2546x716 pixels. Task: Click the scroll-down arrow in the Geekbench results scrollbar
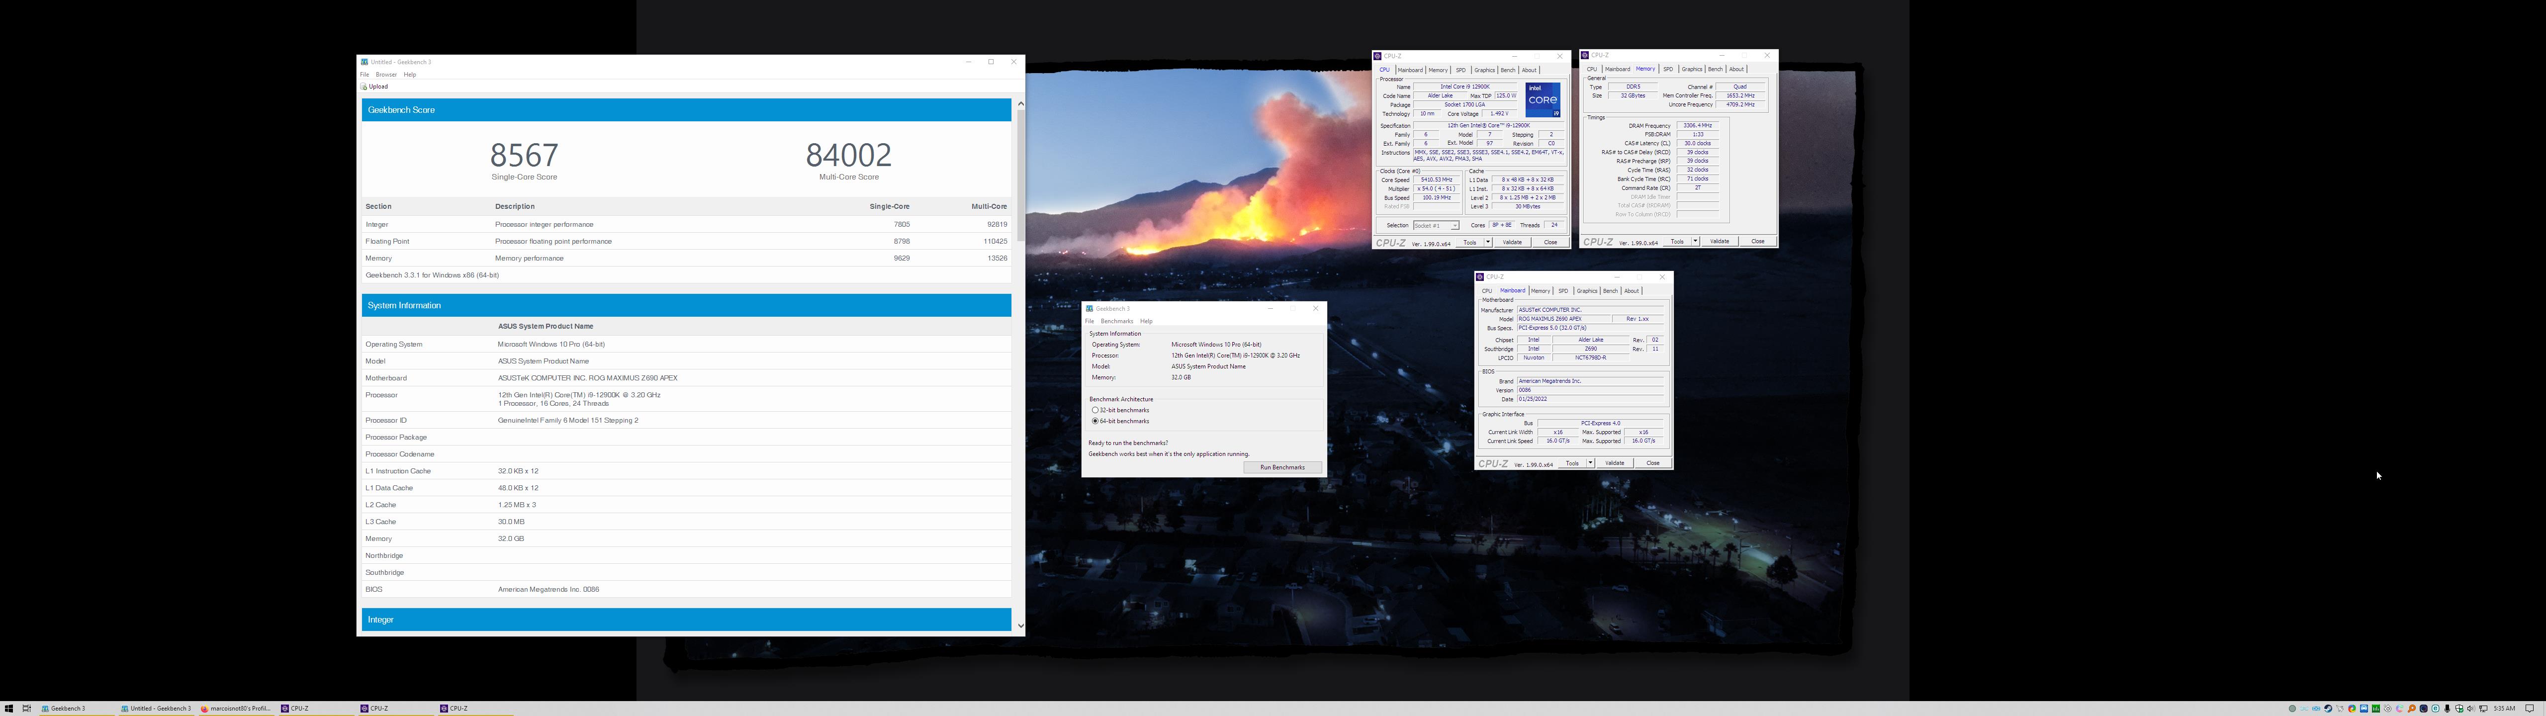coord(1021,626)
